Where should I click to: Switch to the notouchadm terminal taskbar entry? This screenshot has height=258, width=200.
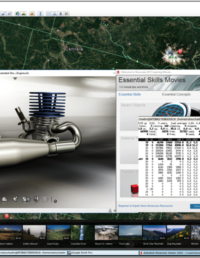(x=33, y=253)
